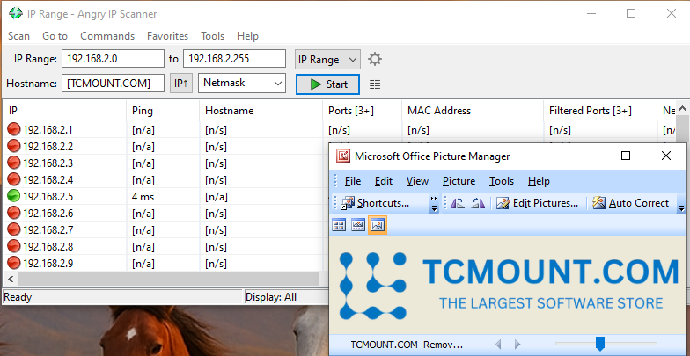The height and width of the screenshot is (356, 690).
Task: Select Single Picture view
Action: 377,225
